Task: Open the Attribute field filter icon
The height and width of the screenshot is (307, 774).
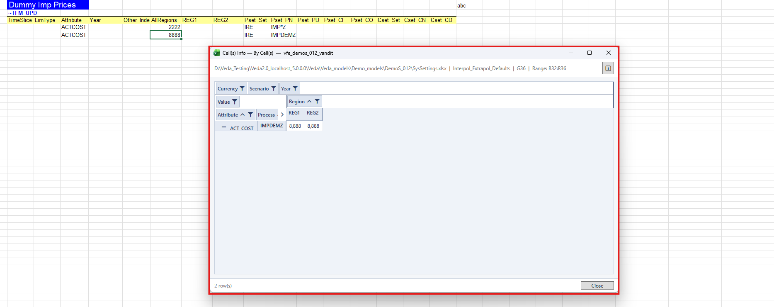Action: coord(250,115)
